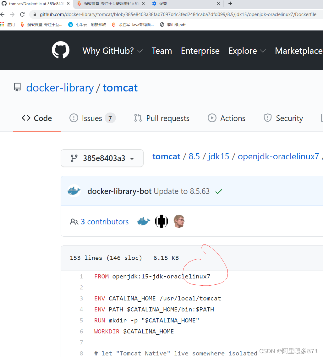Image resolution: width=323 pixels, height=357 pixels.
Task: Click the WORKDIR $CATALINA_HOME code line
Action: [x=134, y=332]
